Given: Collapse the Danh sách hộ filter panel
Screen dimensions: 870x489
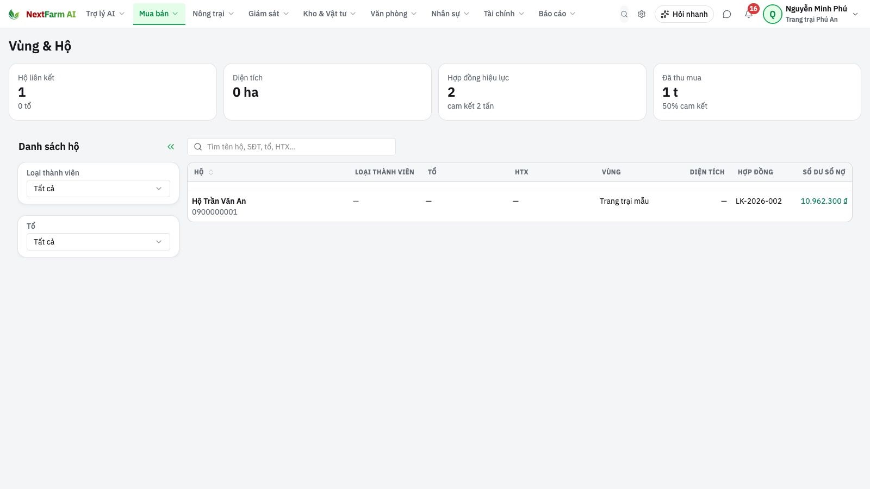Looking at the screenshot, I should 171,147.
